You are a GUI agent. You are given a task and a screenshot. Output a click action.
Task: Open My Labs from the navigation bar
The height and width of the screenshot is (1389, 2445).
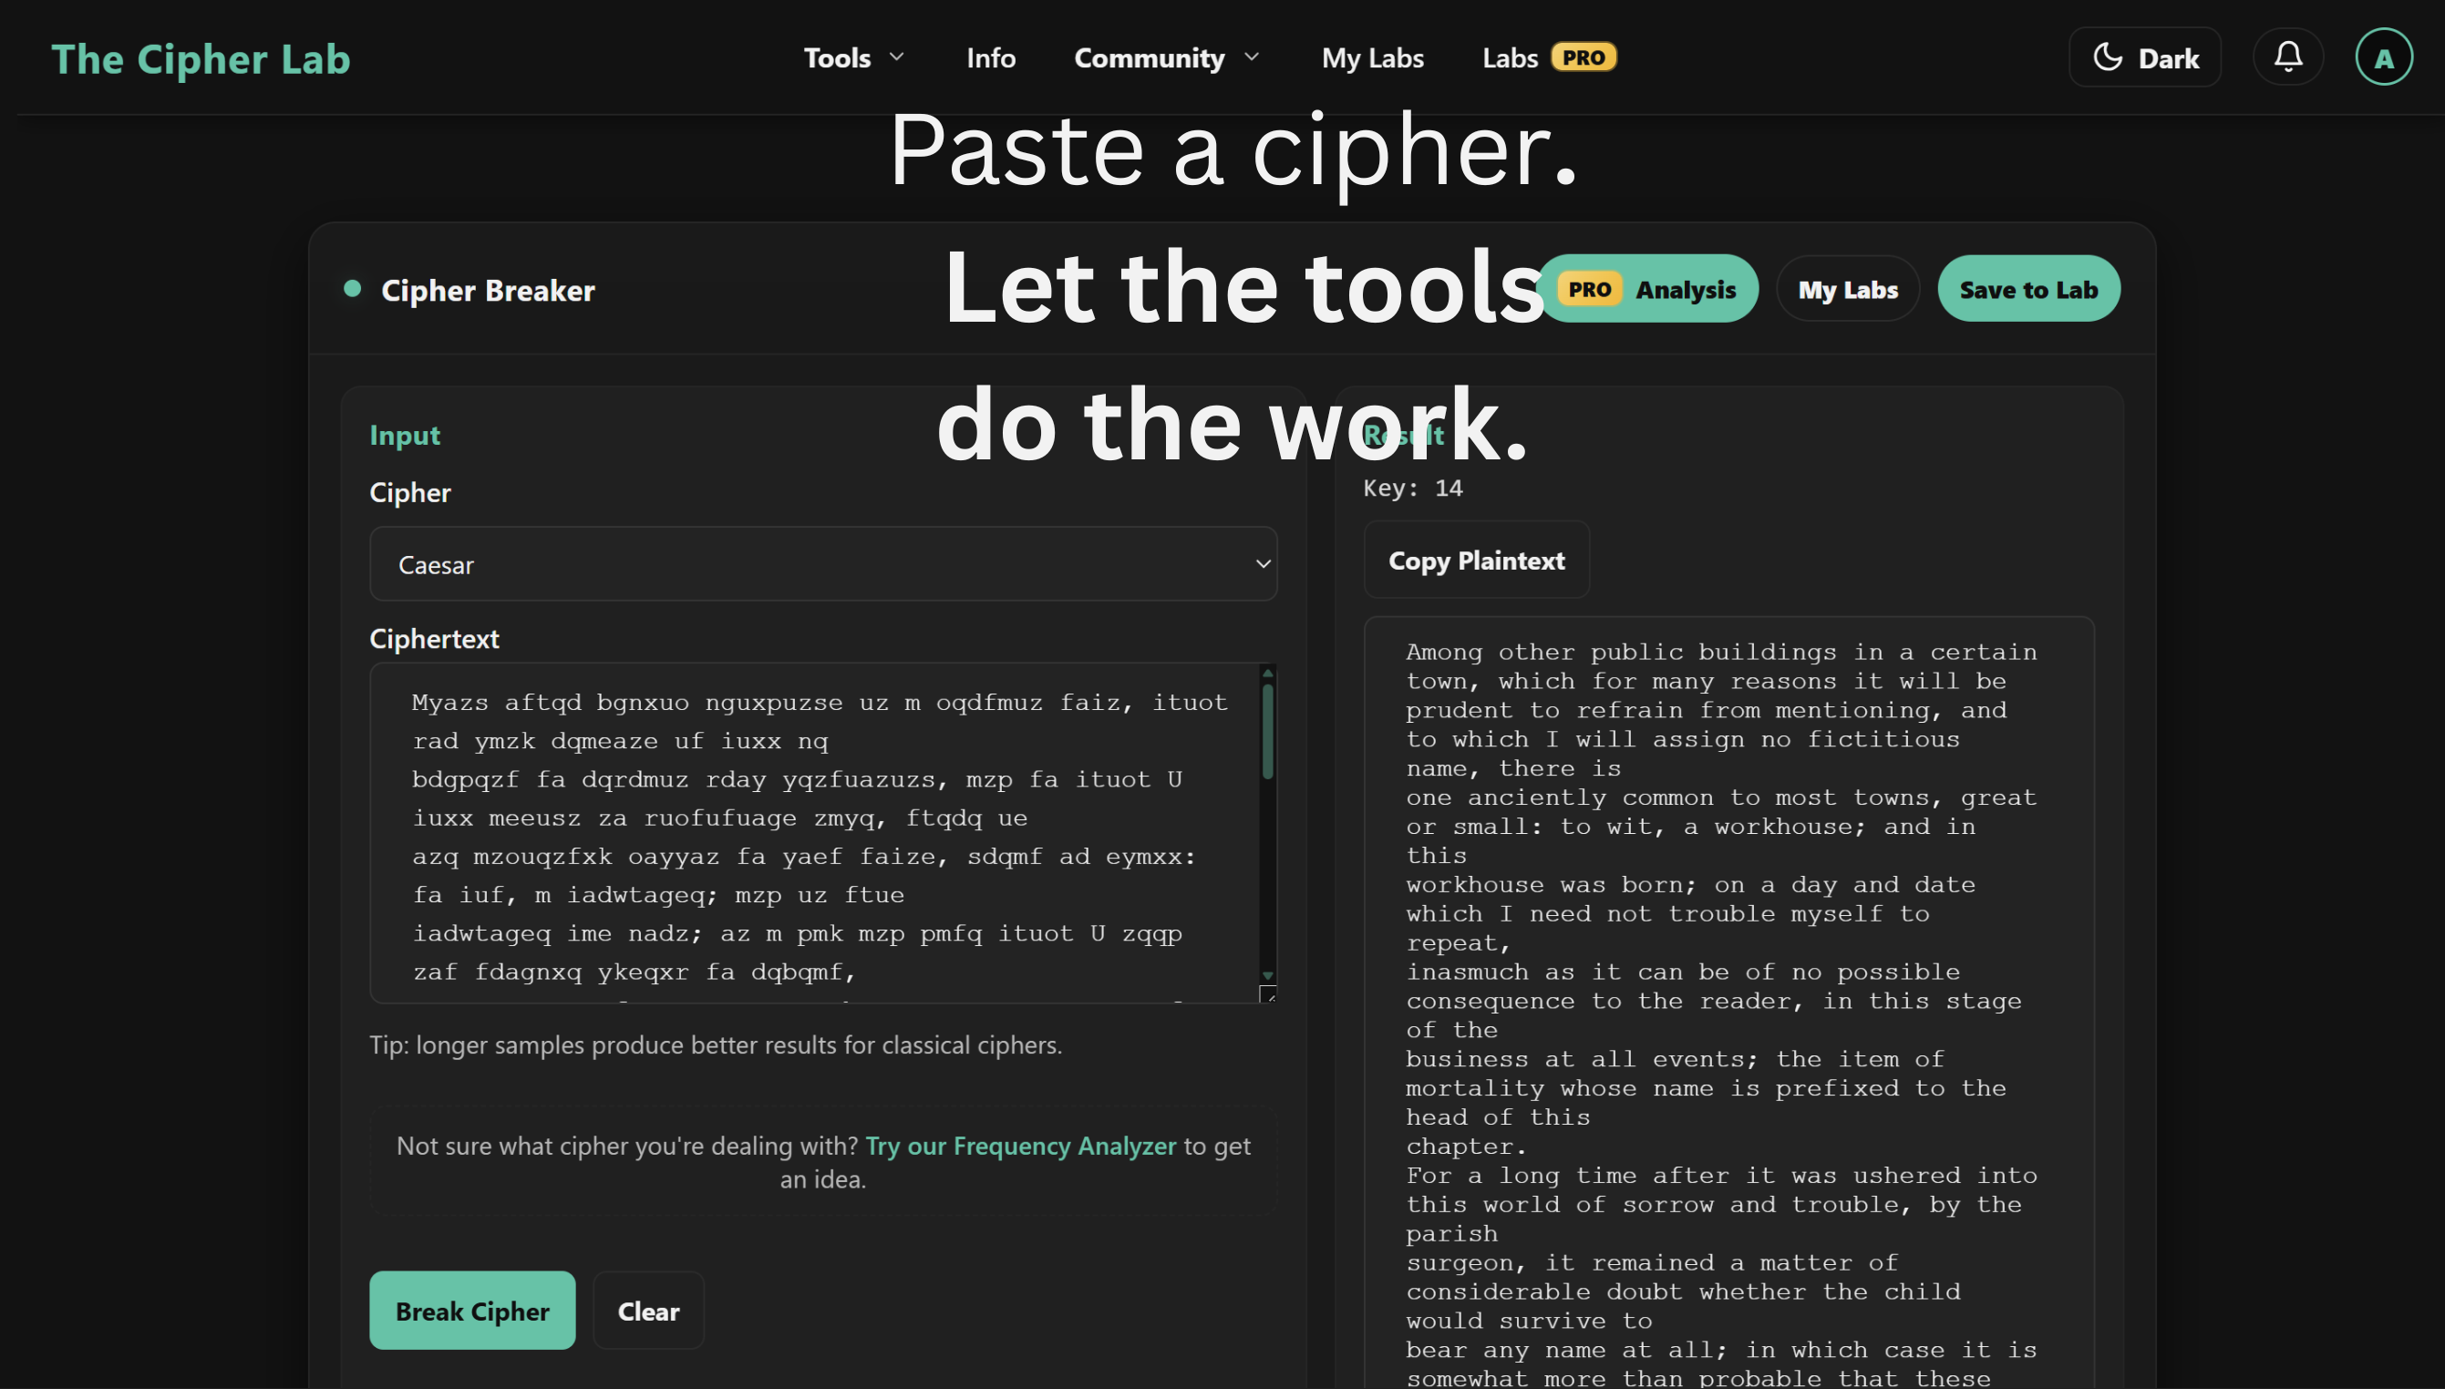click(x=1373, y=57)
